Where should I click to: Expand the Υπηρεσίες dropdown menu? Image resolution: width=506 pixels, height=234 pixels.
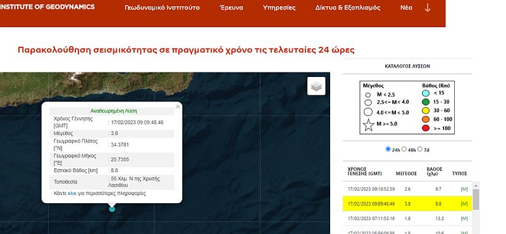coord(279,8)
